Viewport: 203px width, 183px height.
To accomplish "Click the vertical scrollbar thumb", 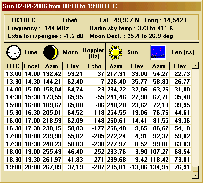I will click(195, 169).
